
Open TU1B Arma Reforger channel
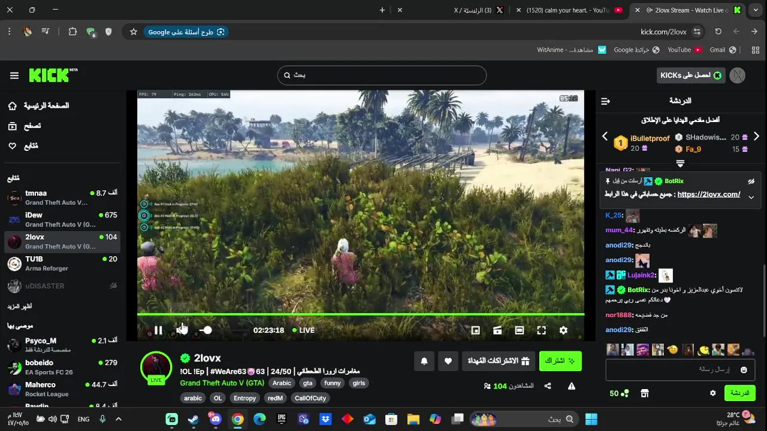pyautogui.click(x=62, y=263)
